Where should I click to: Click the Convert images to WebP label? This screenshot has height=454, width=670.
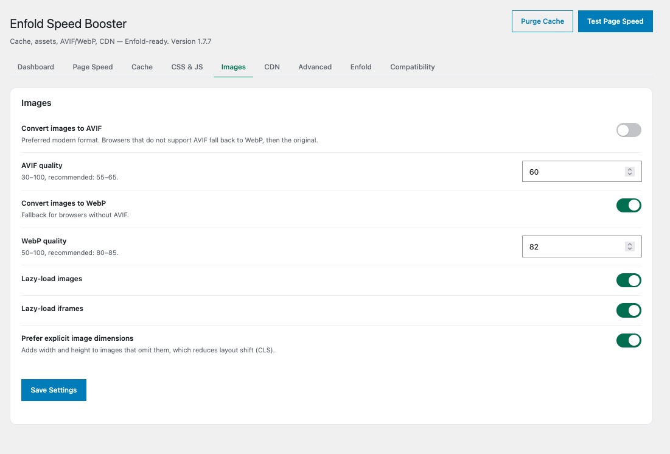click(x=64, y=203)
